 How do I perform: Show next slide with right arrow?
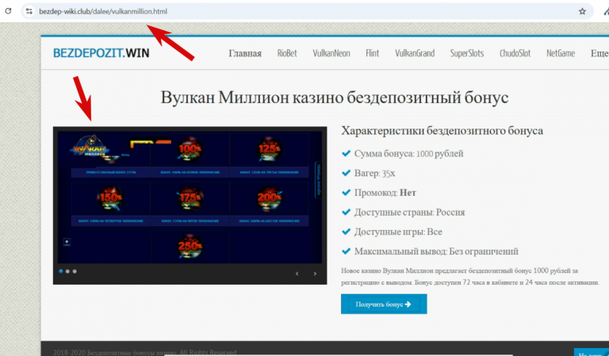315,274
